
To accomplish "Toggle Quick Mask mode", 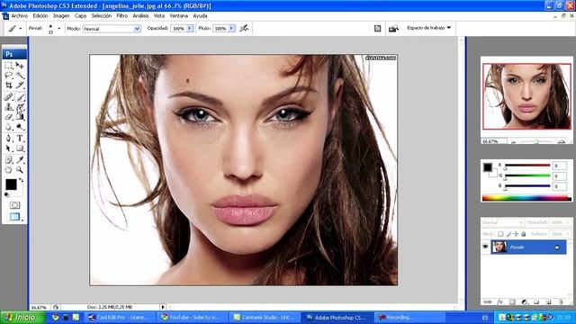I will tap(14, 205).
